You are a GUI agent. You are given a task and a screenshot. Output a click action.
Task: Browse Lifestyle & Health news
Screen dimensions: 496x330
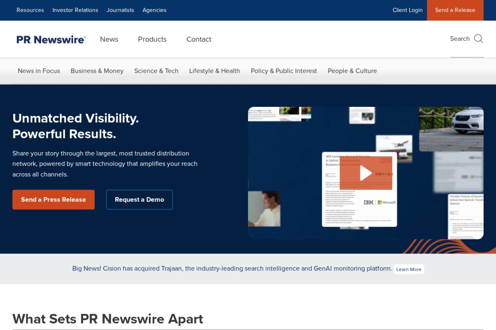click(x=214, y=71)
